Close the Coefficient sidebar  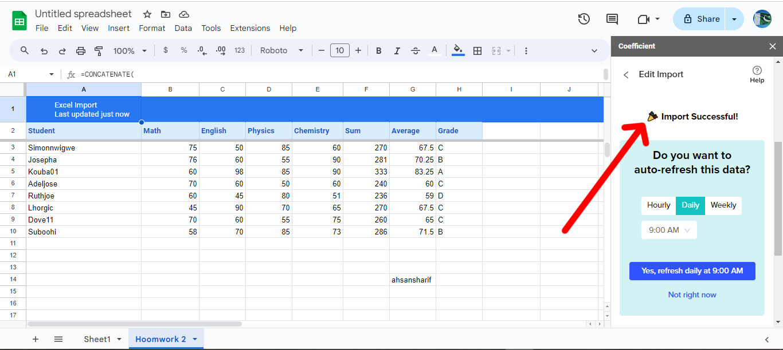(772, 46)
